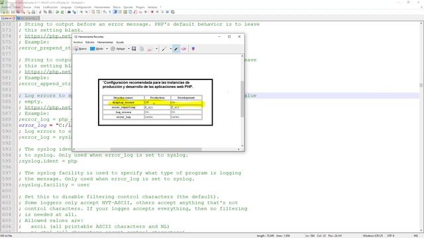Click the Snipping Tool horizontal scrollbar thumb
The image size is (424, 238).
[156, 149]
